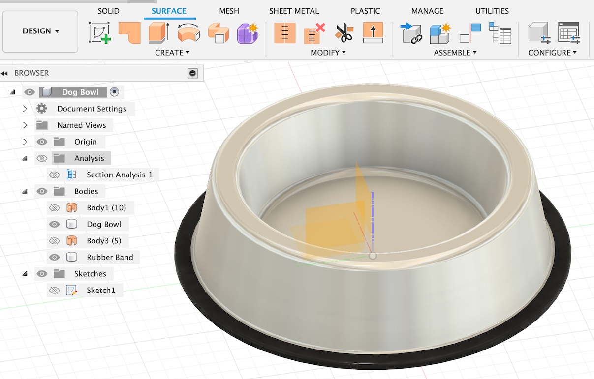The image size is (594, 379).
Task: Switch to the SHEET METAL tab
Action: [x=294, y=11]
